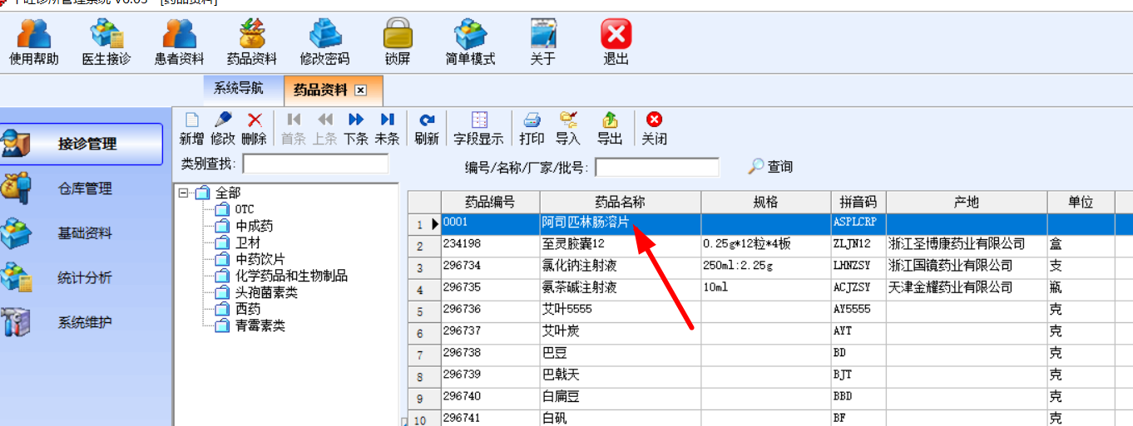This screenshot has height=426, width=1133.
Task: Click the 导入 import button
Action: point(568,130)
